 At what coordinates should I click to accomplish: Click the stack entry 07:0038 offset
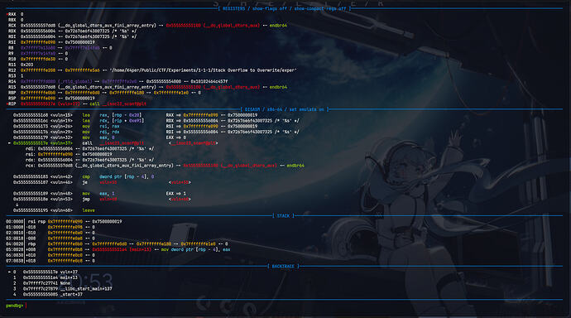[14, 261]
